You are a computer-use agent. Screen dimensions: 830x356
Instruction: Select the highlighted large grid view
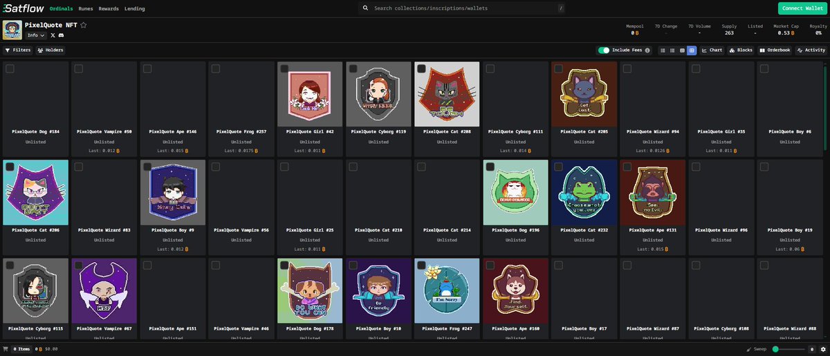(x=692, y=50)
